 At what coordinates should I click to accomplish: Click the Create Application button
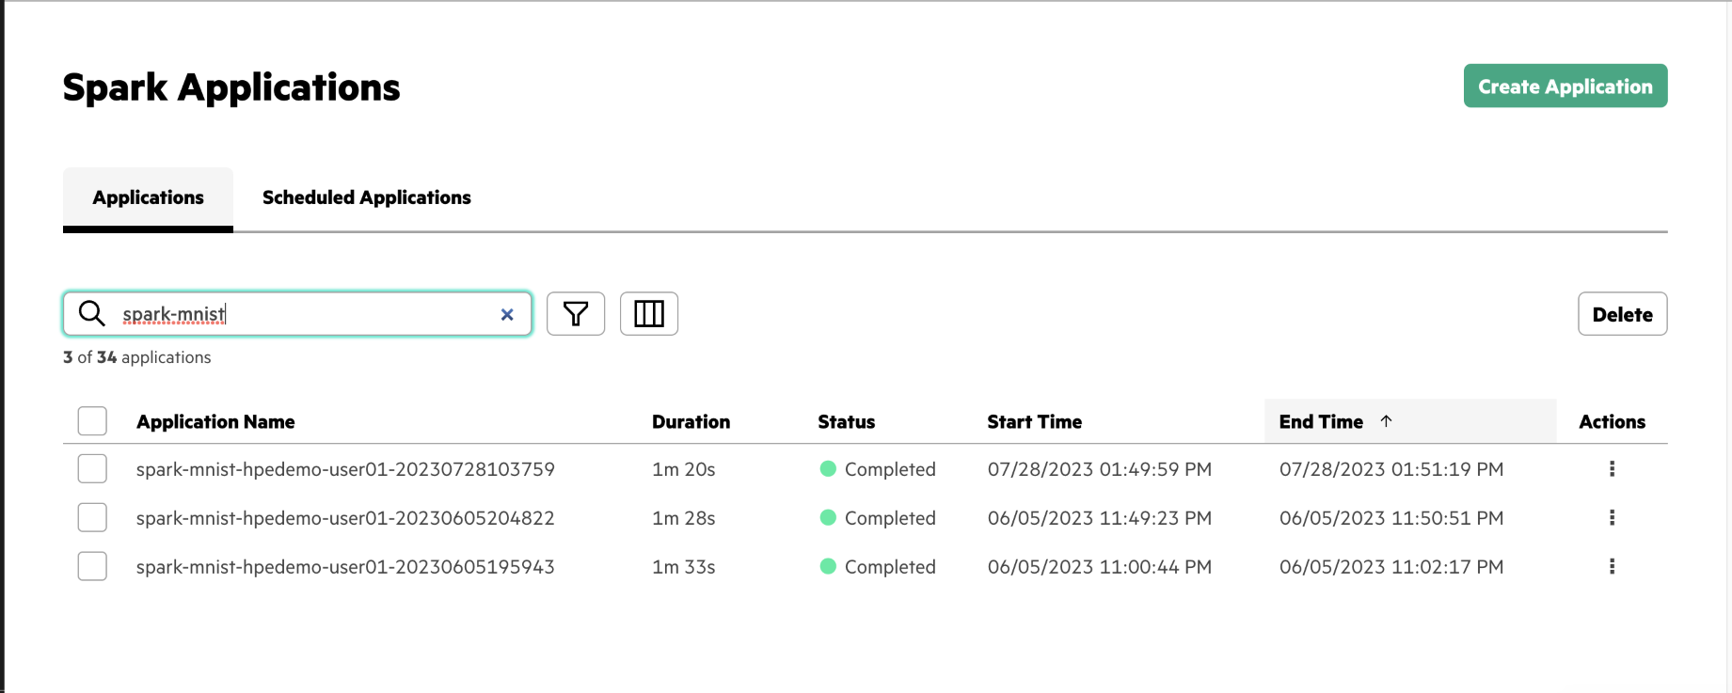[1565, 86]
